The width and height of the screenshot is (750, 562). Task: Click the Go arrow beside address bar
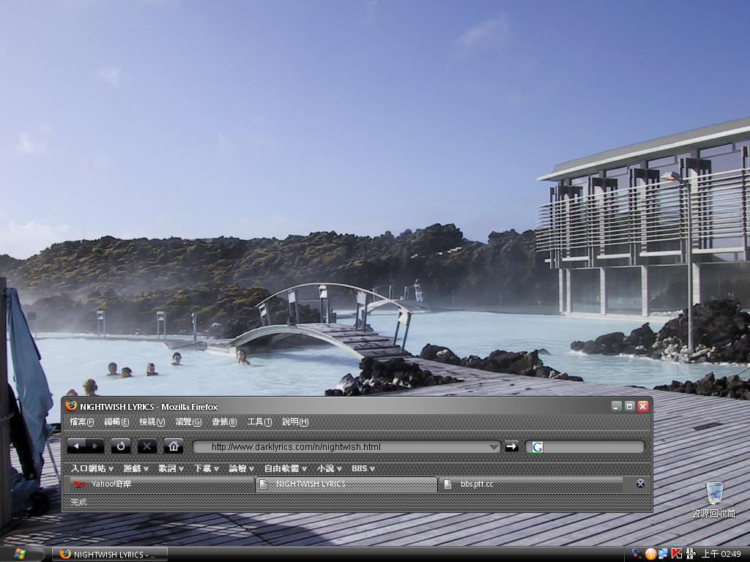511,446
